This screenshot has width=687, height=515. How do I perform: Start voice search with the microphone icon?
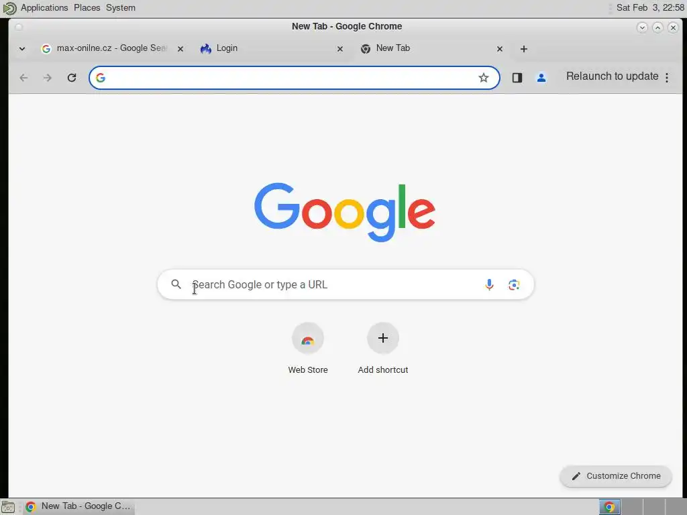point(489,284)
